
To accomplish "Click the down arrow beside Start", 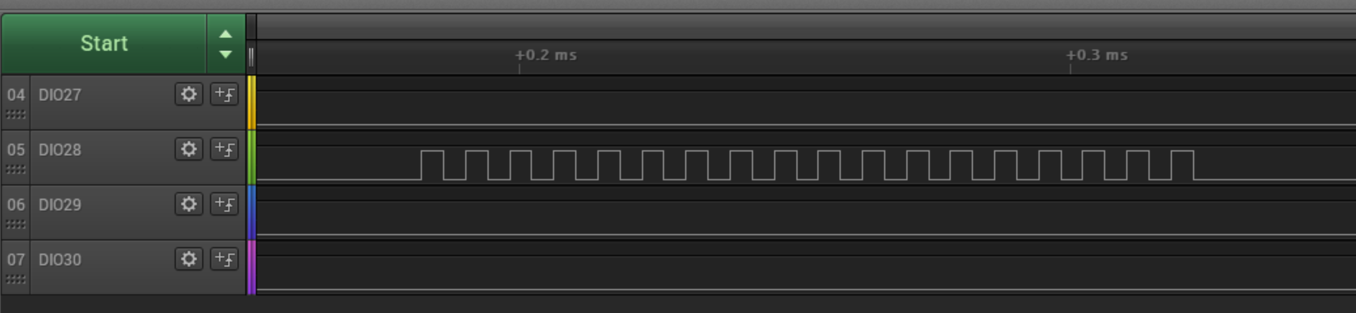I will 225,54.
